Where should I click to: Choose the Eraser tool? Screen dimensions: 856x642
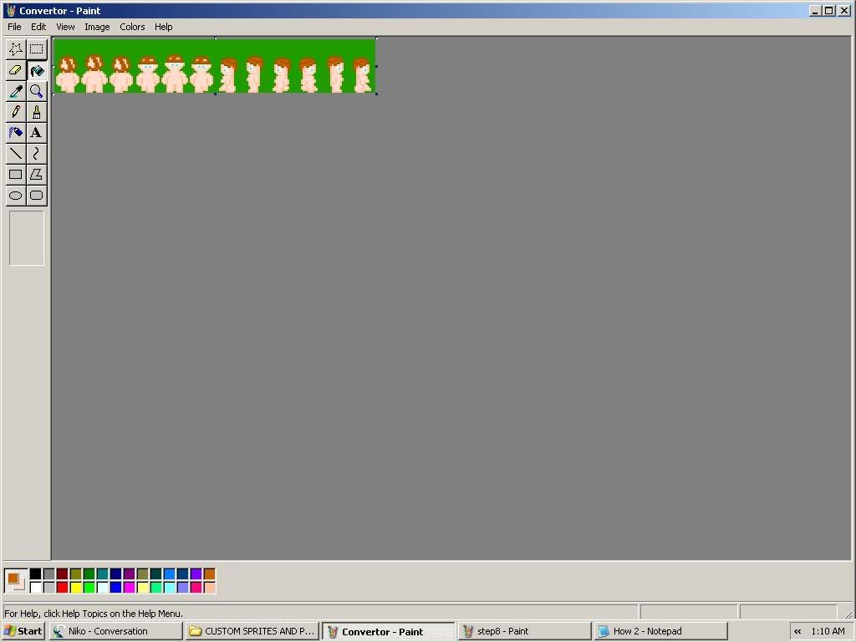[x=16, y=70]
